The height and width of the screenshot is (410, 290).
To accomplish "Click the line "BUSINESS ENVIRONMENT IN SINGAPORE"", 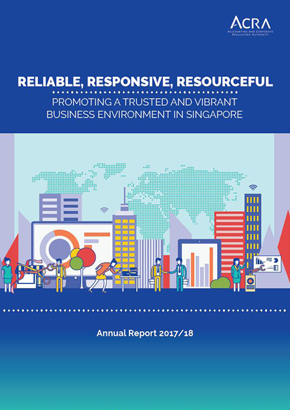I will (x=144, y=114).
